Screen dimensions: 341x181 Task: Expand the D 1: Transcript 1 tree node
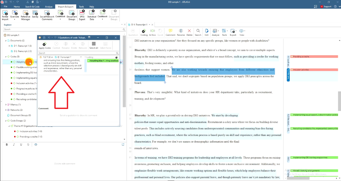point(9,46)
